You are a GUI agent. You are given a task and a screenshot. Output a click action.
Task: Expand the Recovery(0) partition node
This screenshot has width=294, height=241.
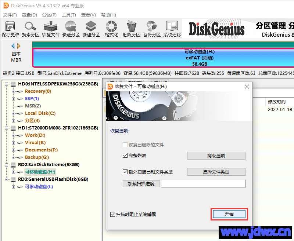[13, 91]
